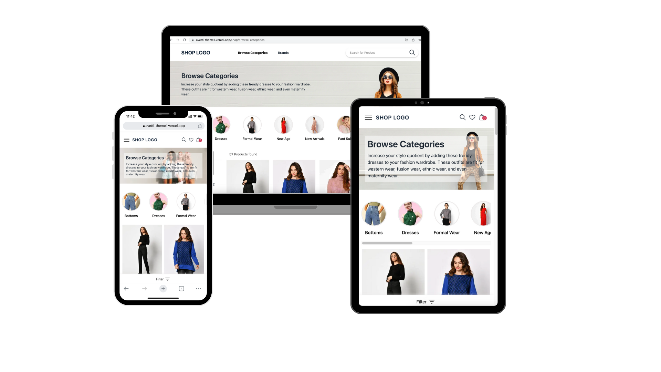Open the Brands menu item
The height and width of the screenshot is (372, 661).
[x=283, y=52]
